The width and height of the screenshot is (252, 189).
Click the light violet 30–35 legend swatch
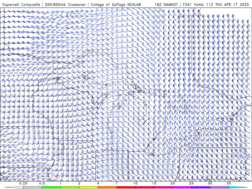tap(219, 187)
